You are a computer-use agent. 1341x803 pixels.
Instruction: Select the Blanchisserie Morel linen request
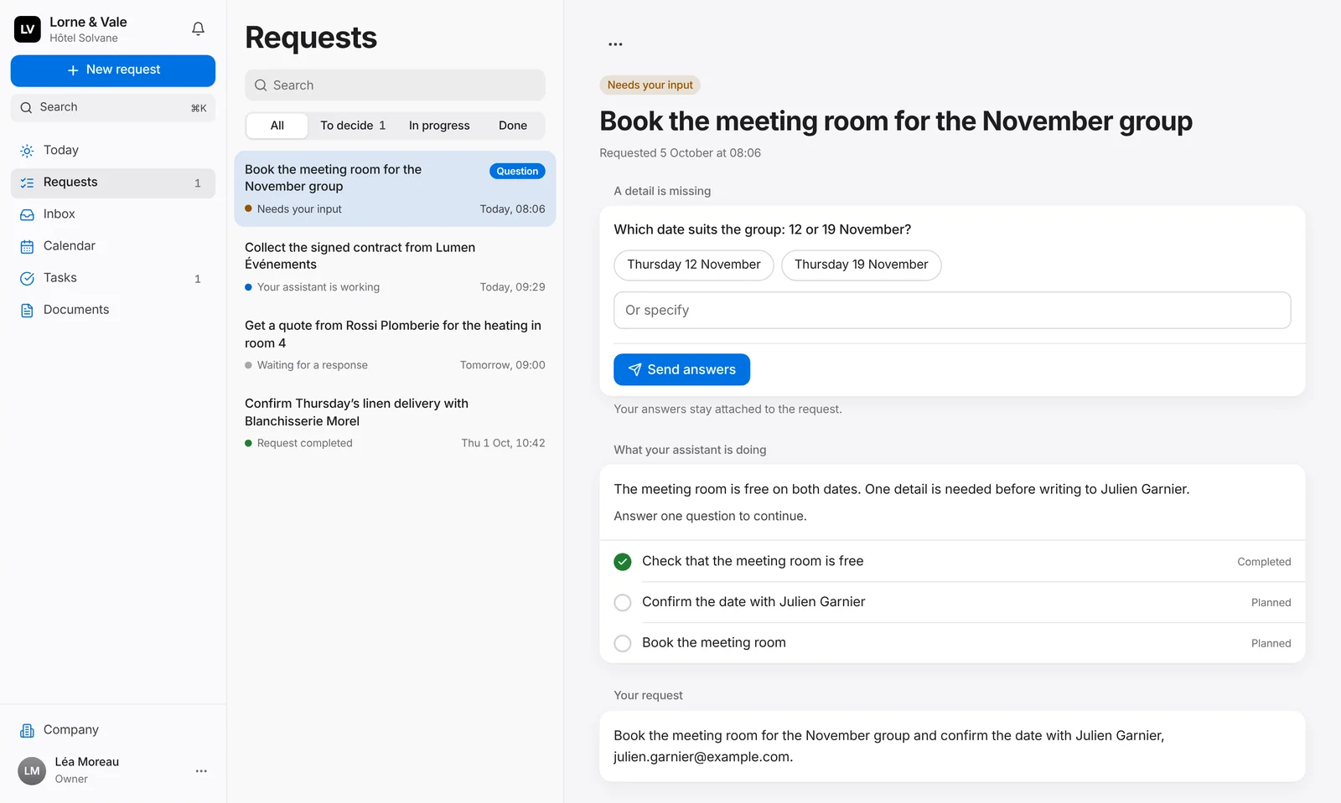[x=395, y=422]
